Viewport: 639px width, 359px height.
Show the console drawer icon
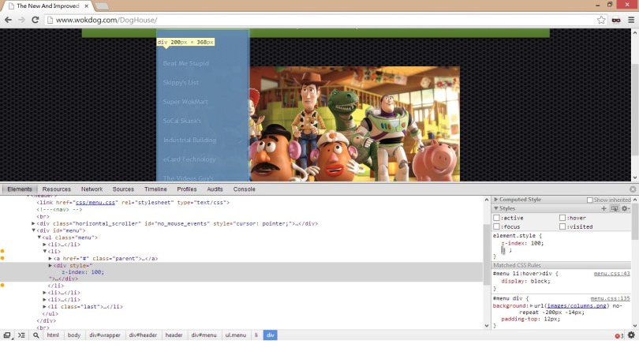pyautogui.click(x=21, y=335)
